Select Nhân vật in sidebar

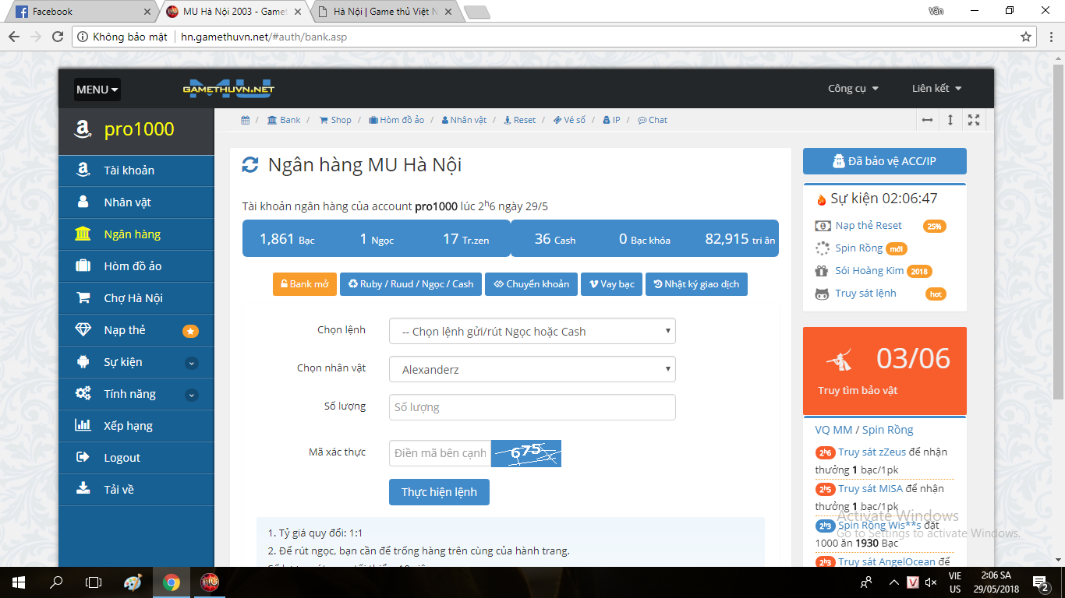coord(136,202)
